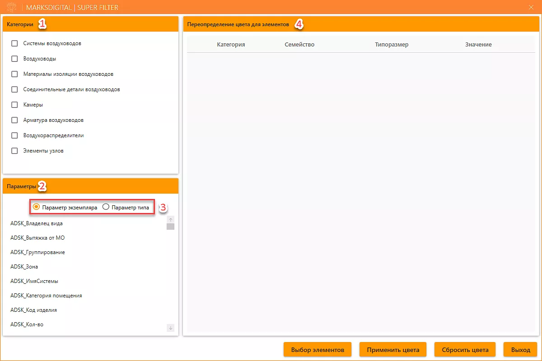The image size is (542, 361).
Task: Pick the ADSK_Зона parameter
Action: coord(24,267)
